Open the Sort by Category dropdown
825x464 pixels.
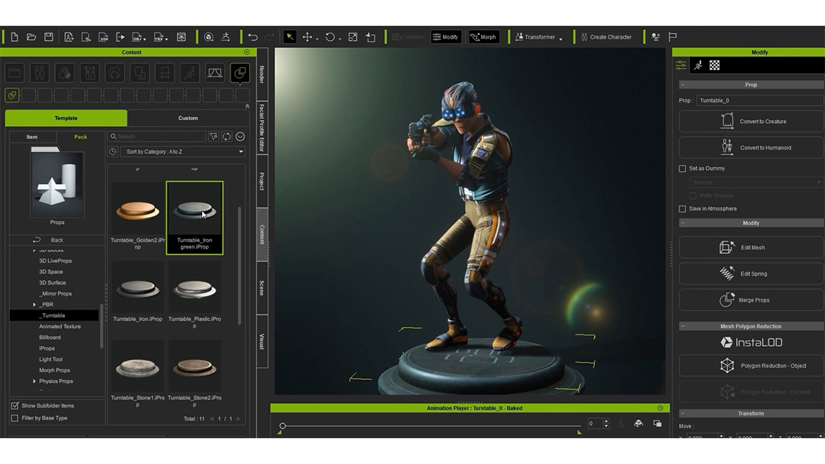(x=183, y=152)
